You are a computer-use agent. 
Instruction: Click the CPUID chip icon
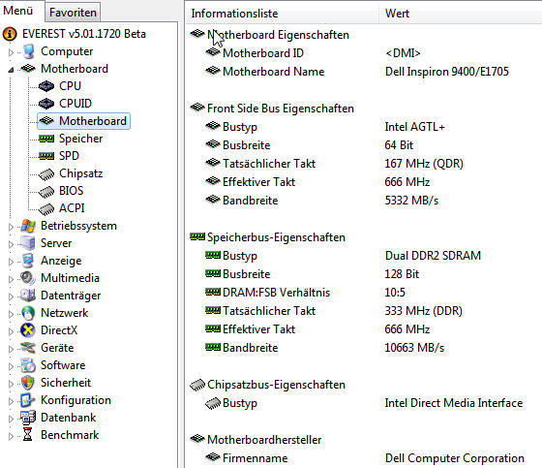tap(46, 104)
